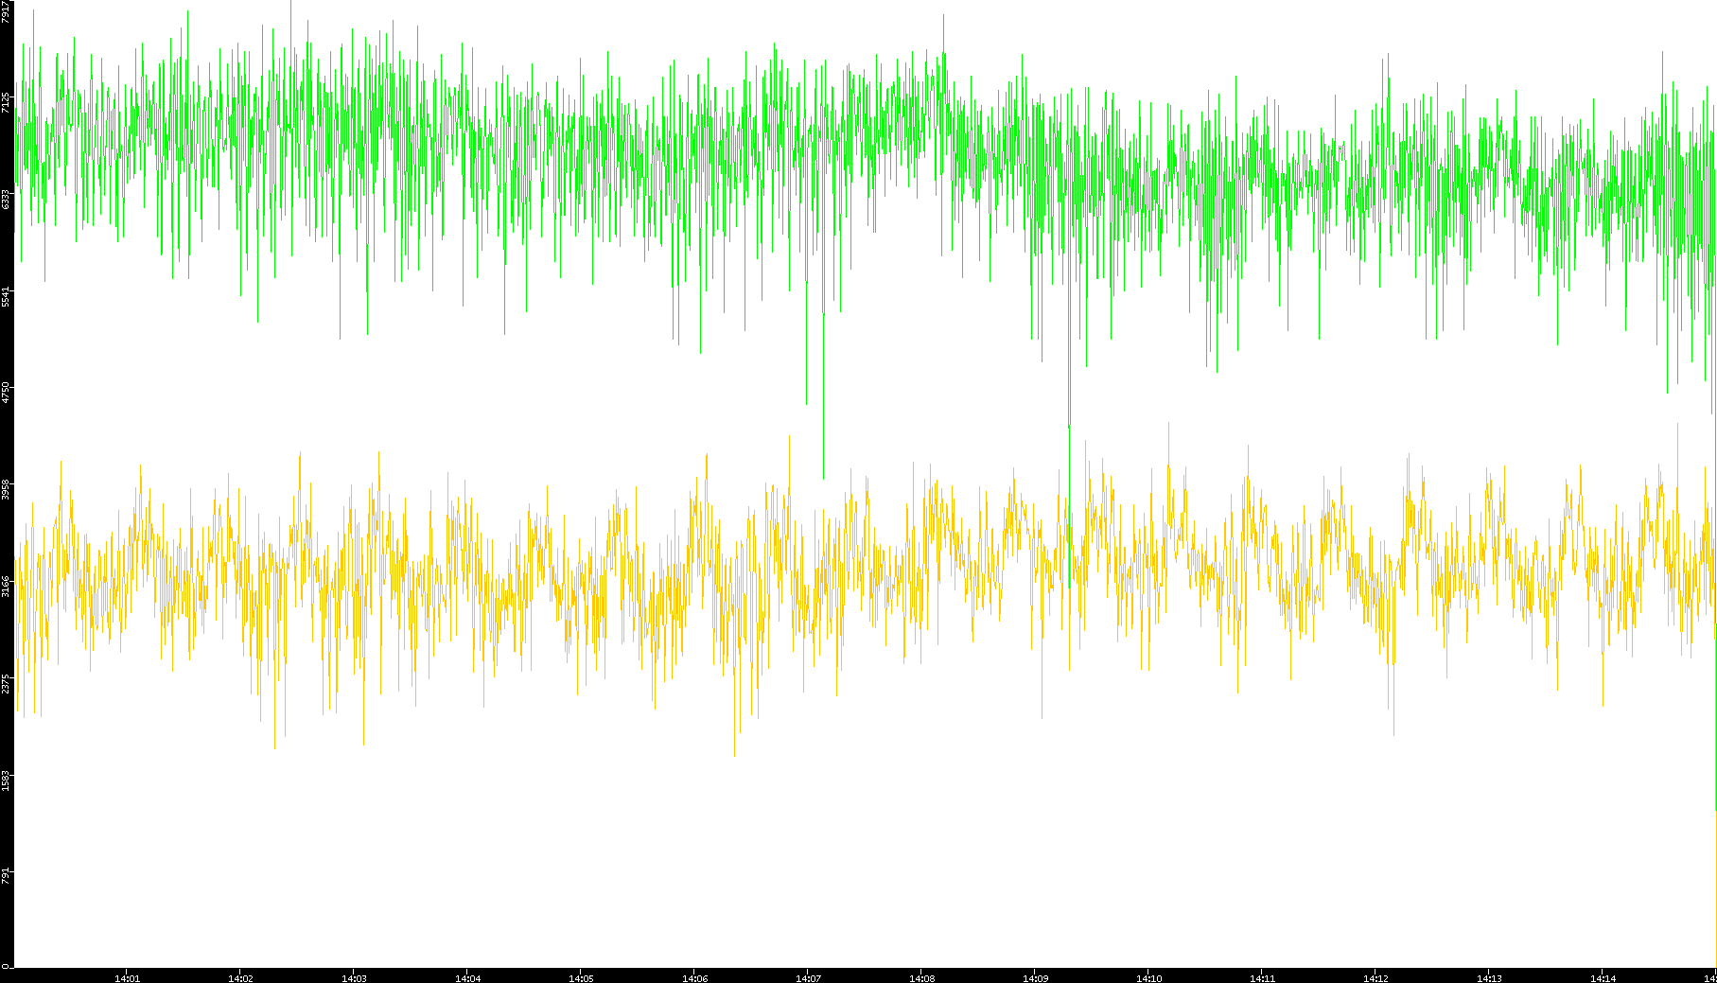Click the 14:04 time axis label
1717x983 pixels.
point(467,978)
